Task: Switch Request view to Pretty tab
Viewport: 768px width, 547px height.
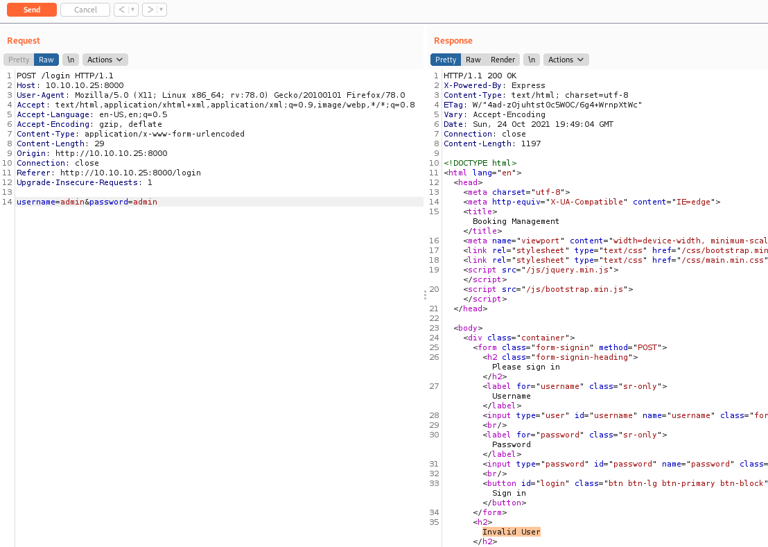Action: click(19, 60)
